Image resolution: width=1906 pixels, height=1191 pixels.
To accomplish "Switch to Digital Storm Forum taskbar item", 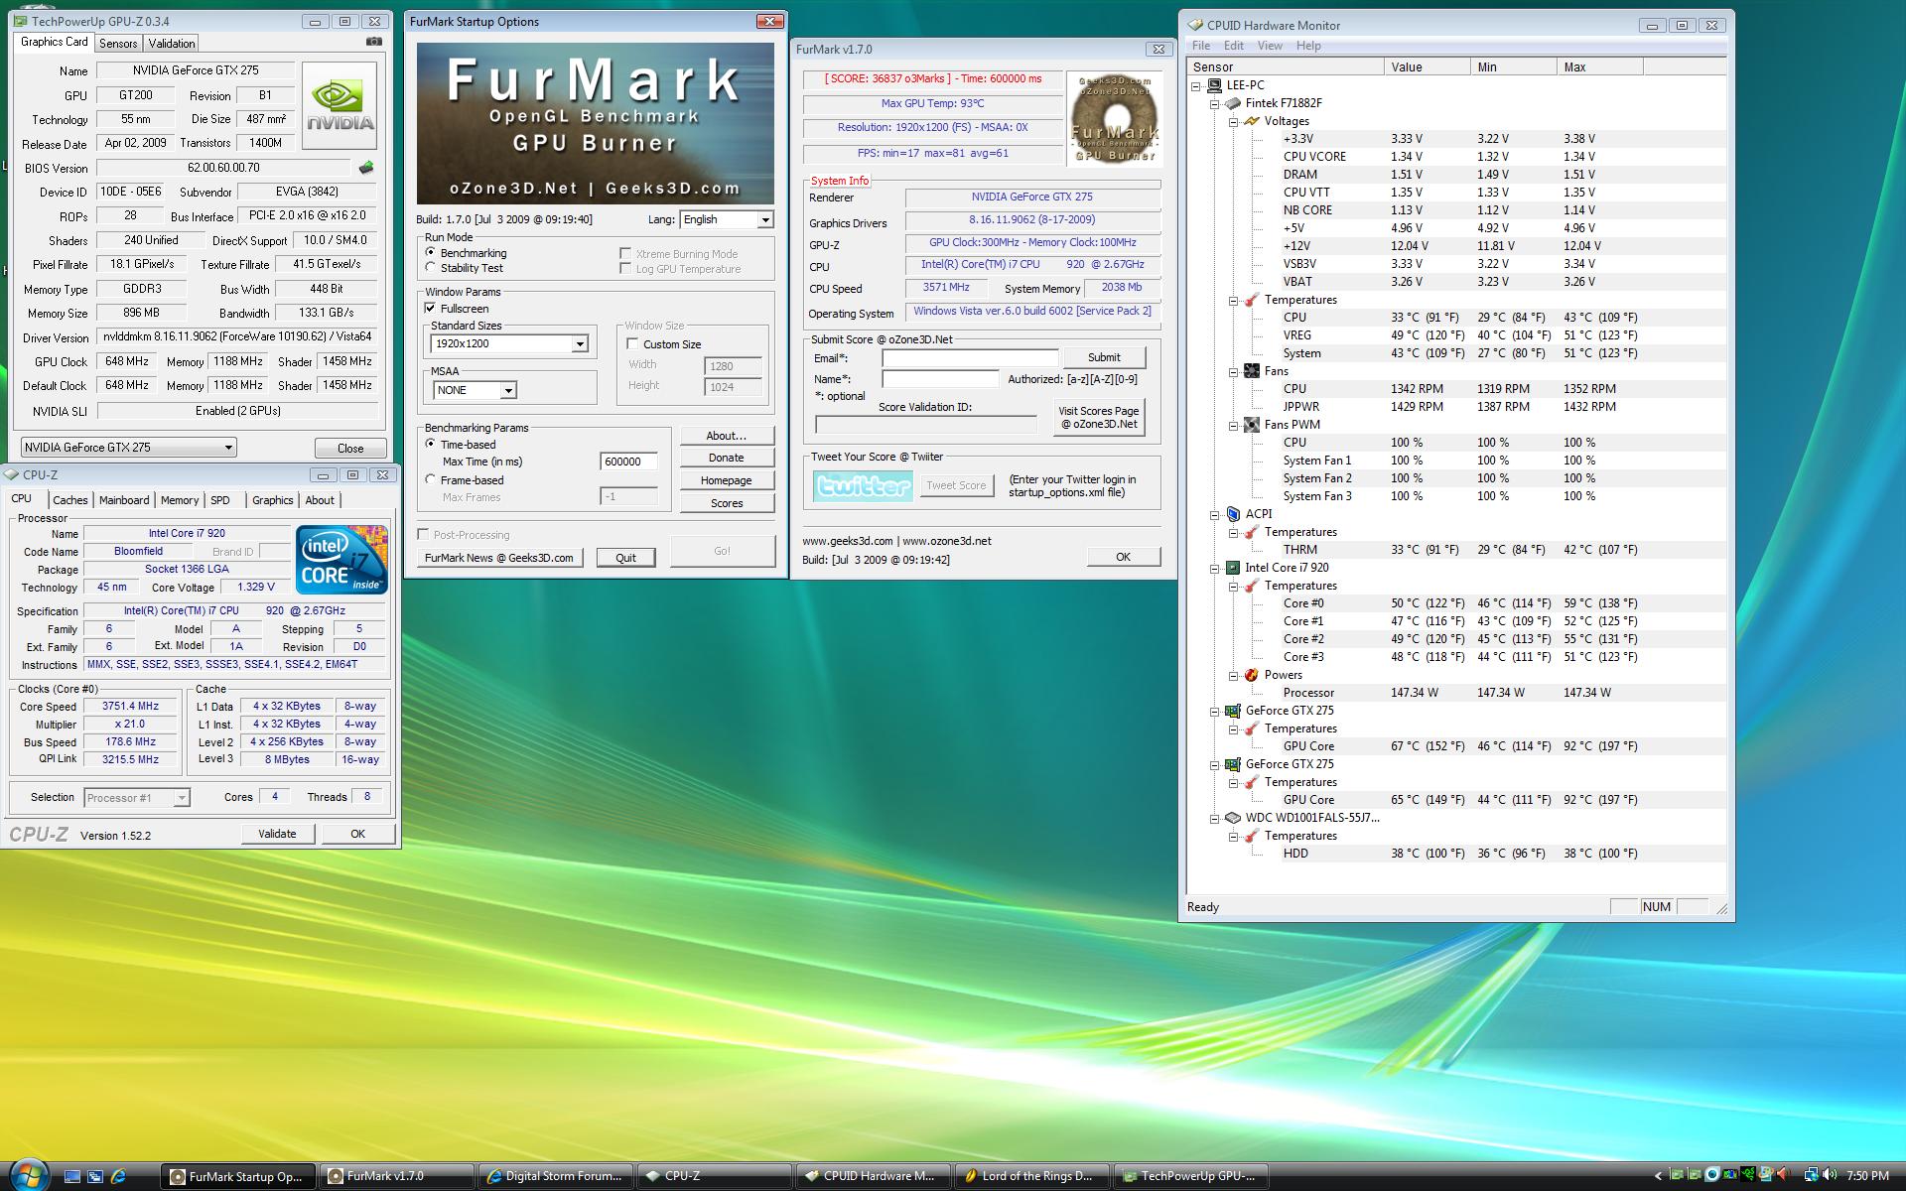I will pos(555,1176).
